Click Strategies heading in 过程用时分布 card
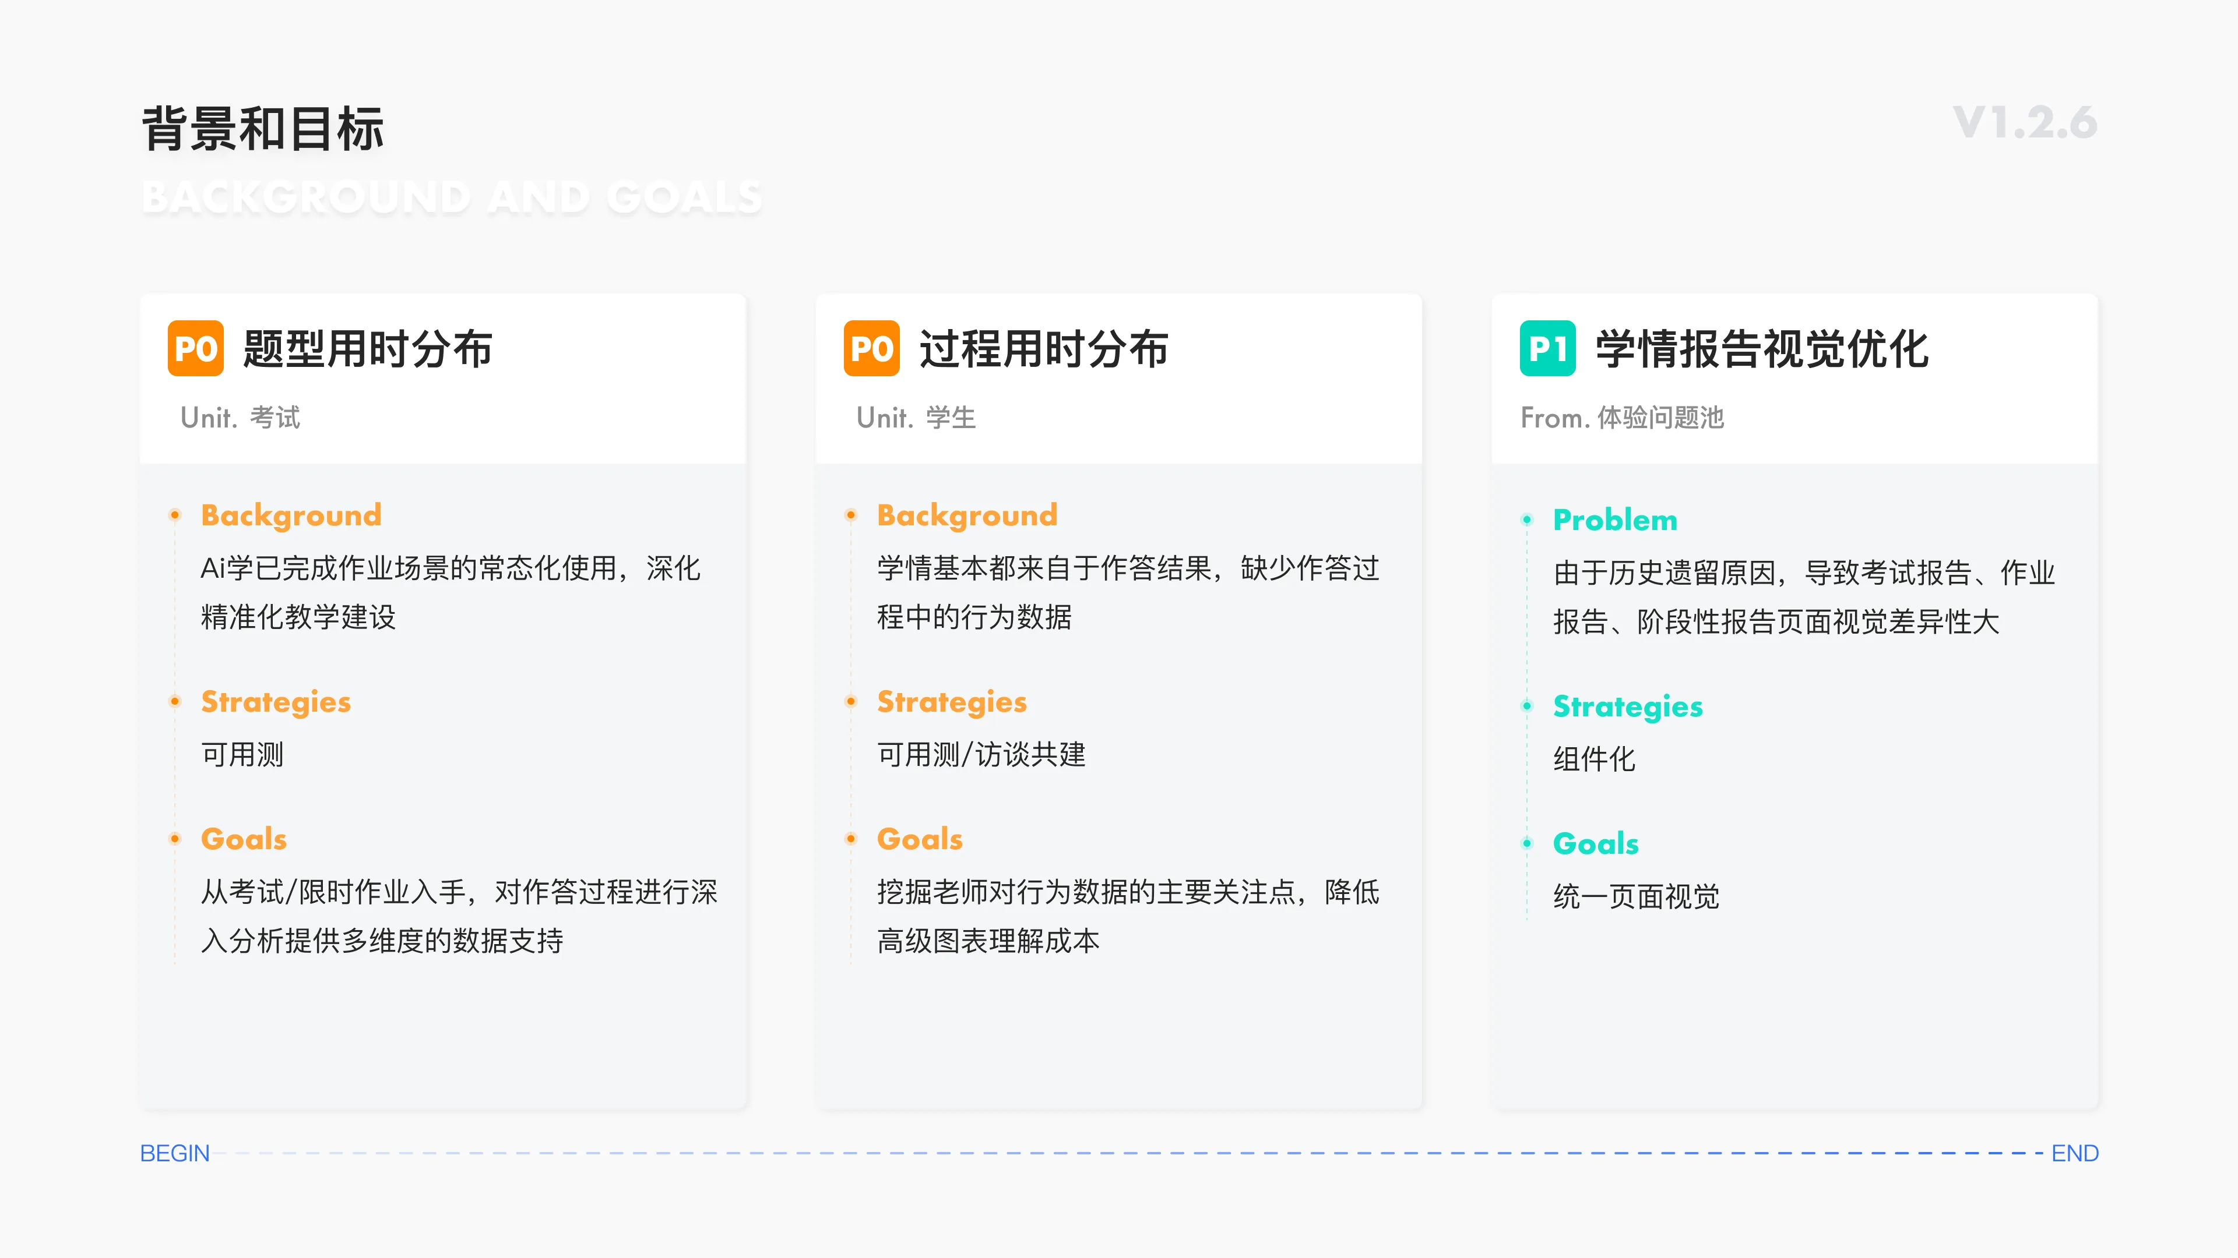 (952, 701)
